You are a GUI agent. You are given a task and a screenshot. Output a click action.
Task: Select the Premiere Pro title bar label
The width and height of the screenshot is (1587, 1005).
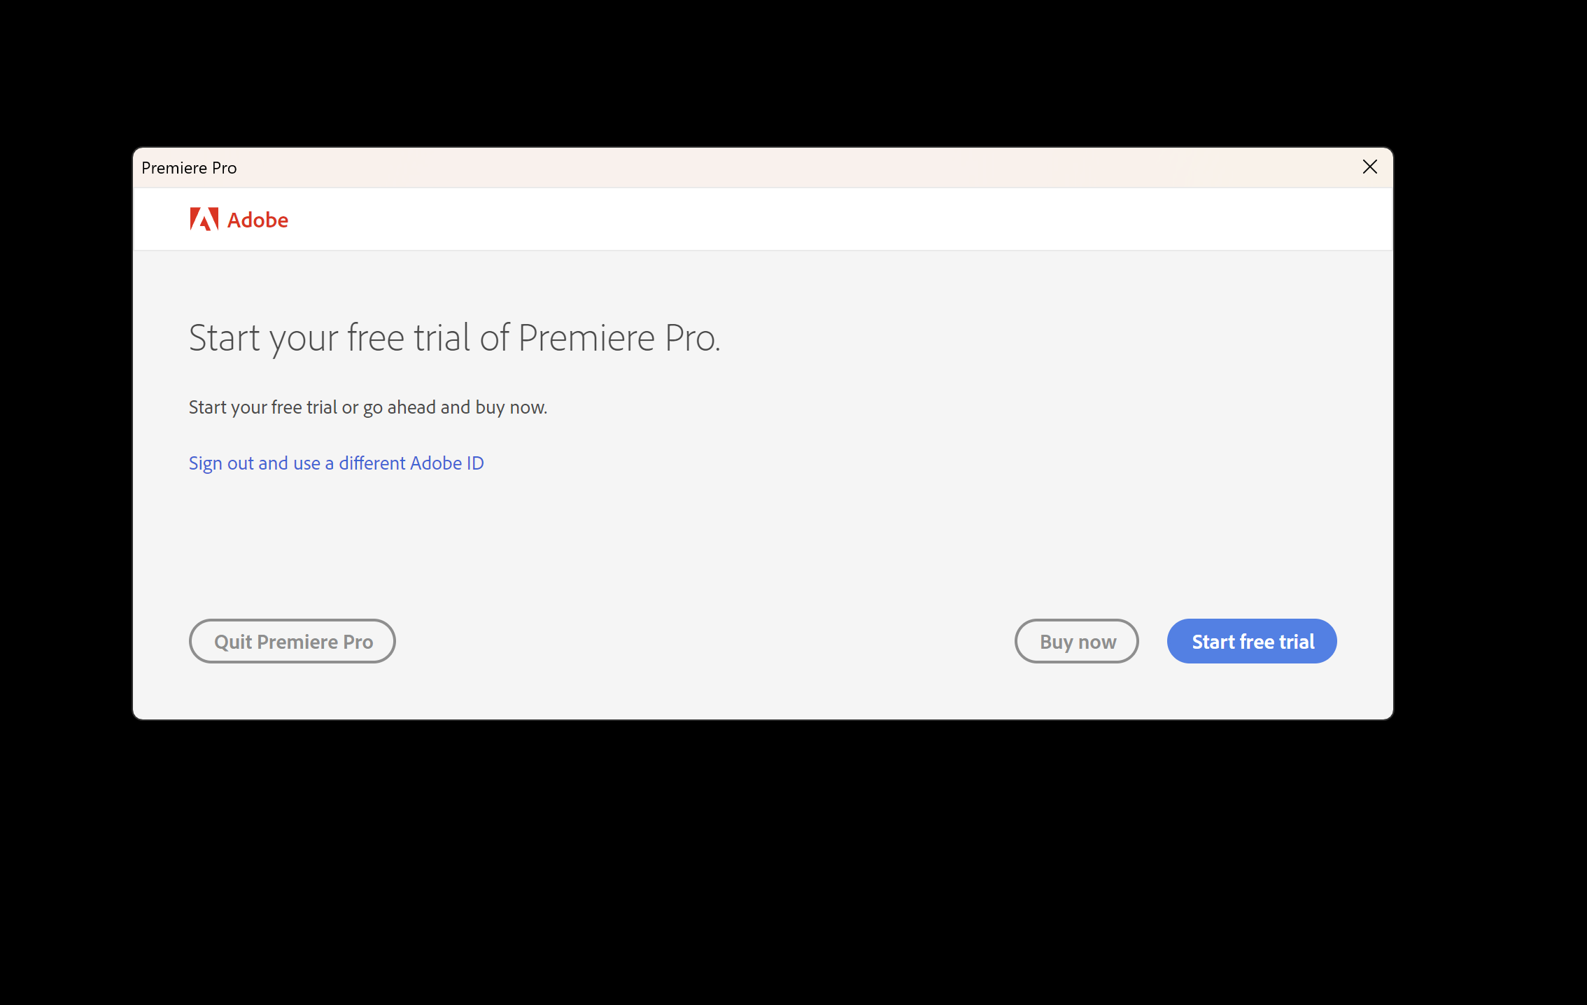189,168
